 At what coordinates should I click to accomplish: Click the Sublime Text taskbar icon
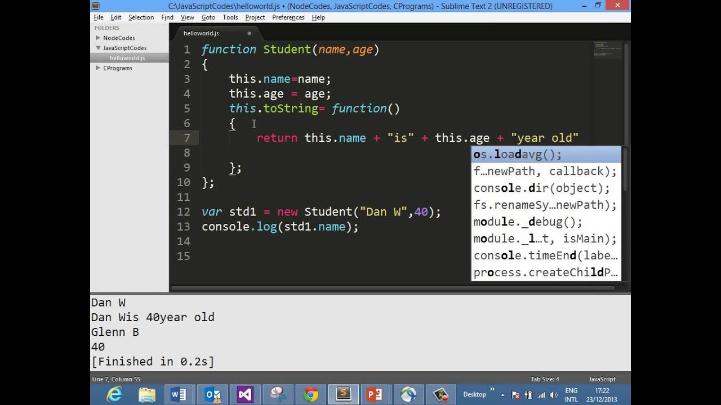tap(343, 394)
